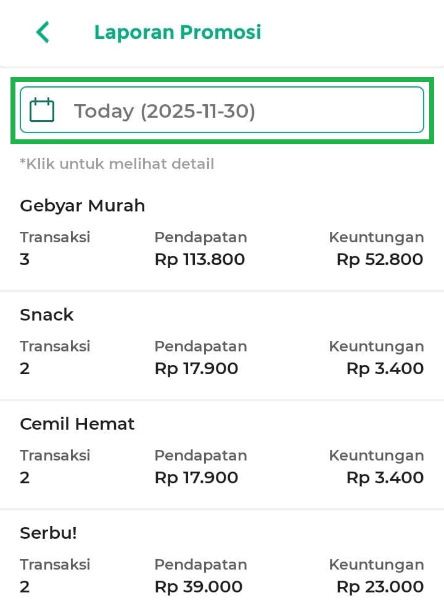Open Gebyar Murah promotion details

coord(83,206)
